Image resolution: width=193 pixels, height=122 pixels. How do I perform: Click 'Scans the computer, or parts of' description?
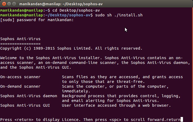(115, 86)
